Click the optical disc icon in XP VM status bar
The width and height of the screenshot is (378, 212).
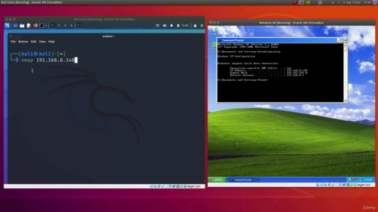coord(321,185)
